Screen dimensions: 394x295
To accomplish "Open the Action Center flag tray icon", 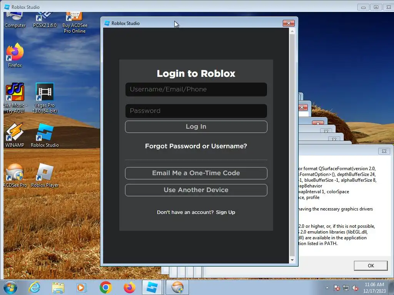I will click(337, 288).
